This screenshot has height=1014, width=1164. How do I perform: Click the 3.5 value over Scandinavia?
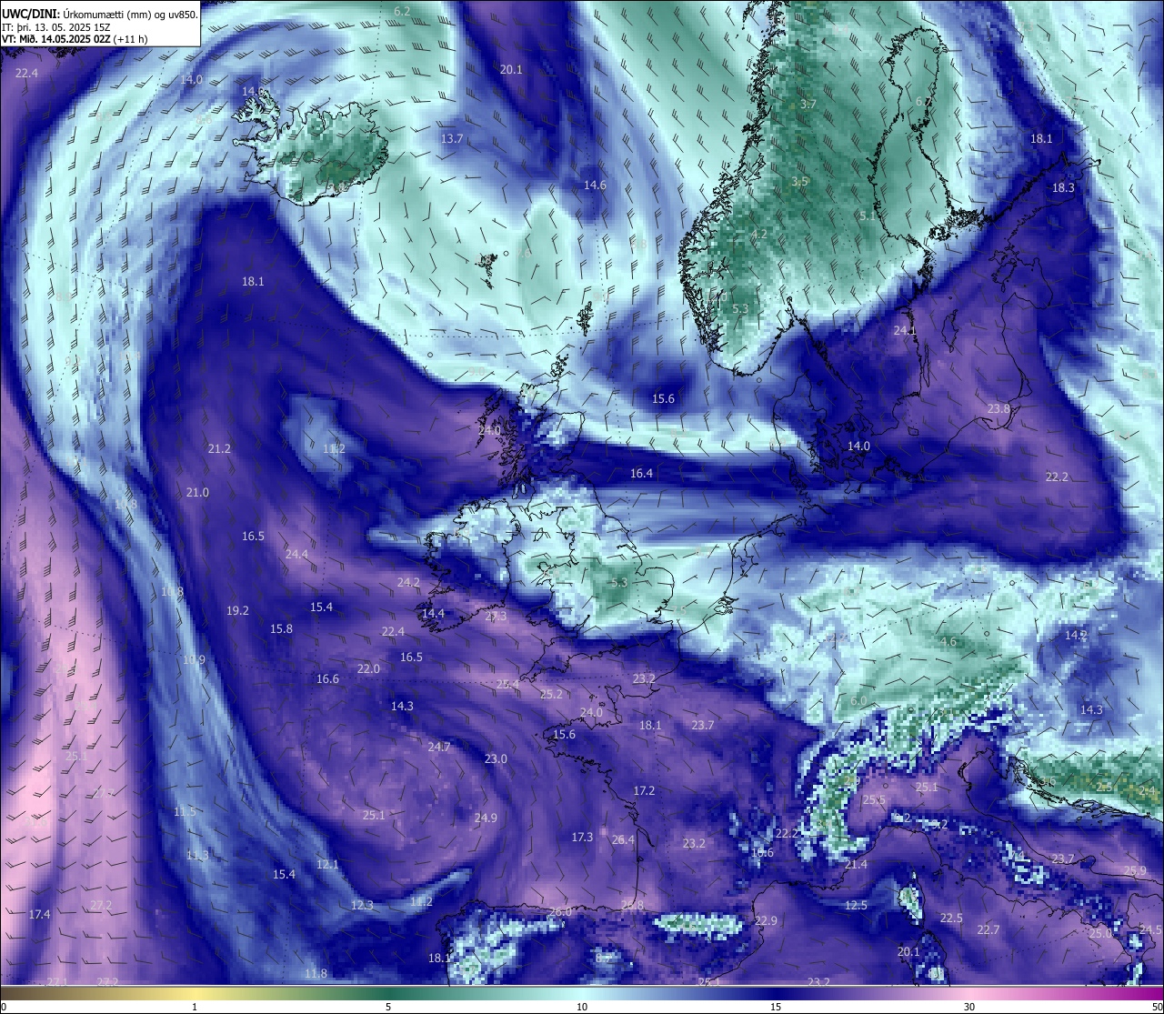pyautogui.click(x=799, y=181)
